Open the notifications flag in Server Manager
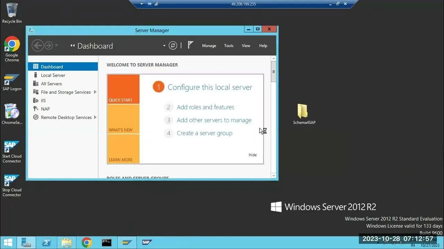The height and width of the screenshot is (249, 444). coord(190,45)
